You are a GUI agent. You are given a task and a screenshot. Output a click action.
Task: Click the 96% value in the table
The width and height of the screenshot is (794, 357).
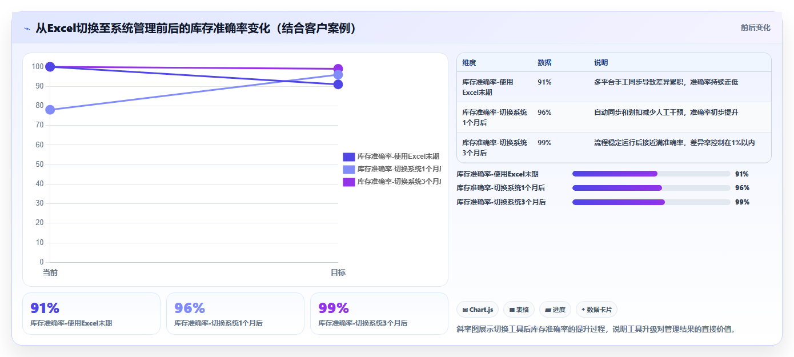(x=544, y=113)
